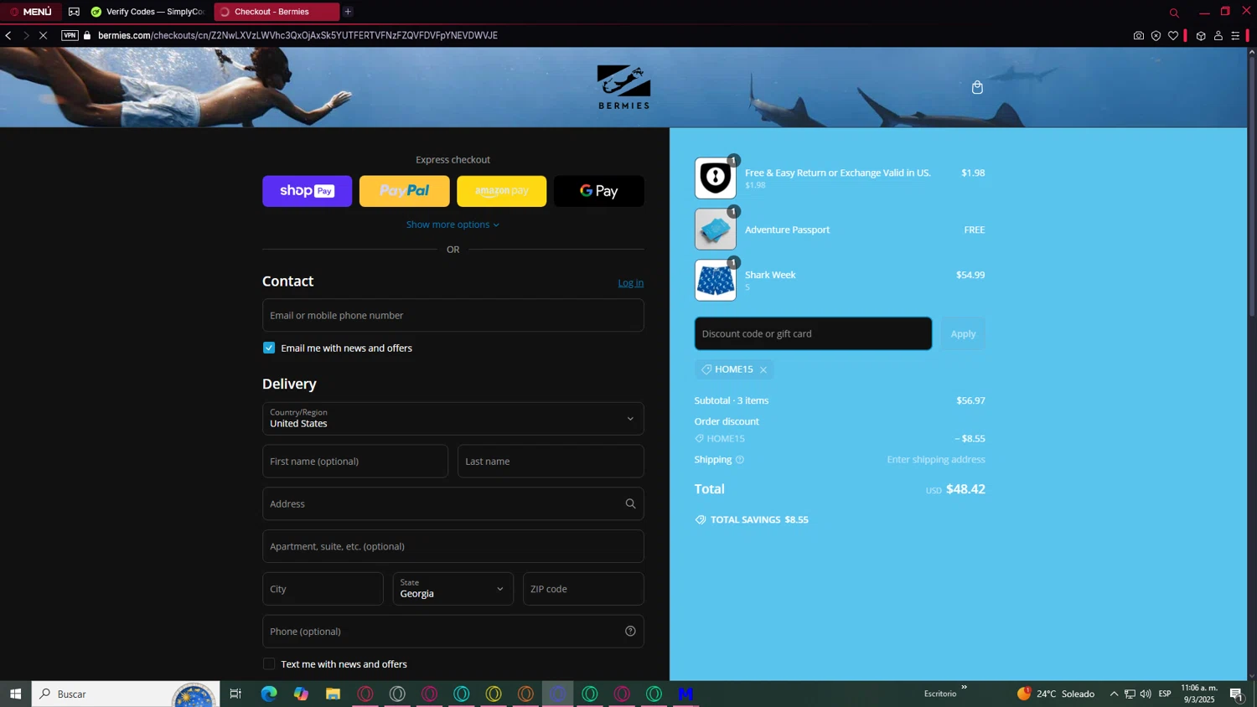
Task: Open the extensions cube icon
Action: (x=1201, y=35)
